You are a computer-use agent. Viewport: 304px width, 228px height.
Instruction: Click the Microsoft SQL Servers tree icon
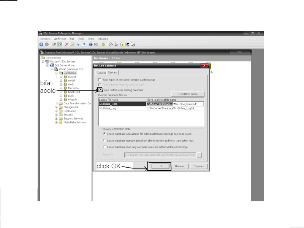pyautogui.click(x=47, y=62)
